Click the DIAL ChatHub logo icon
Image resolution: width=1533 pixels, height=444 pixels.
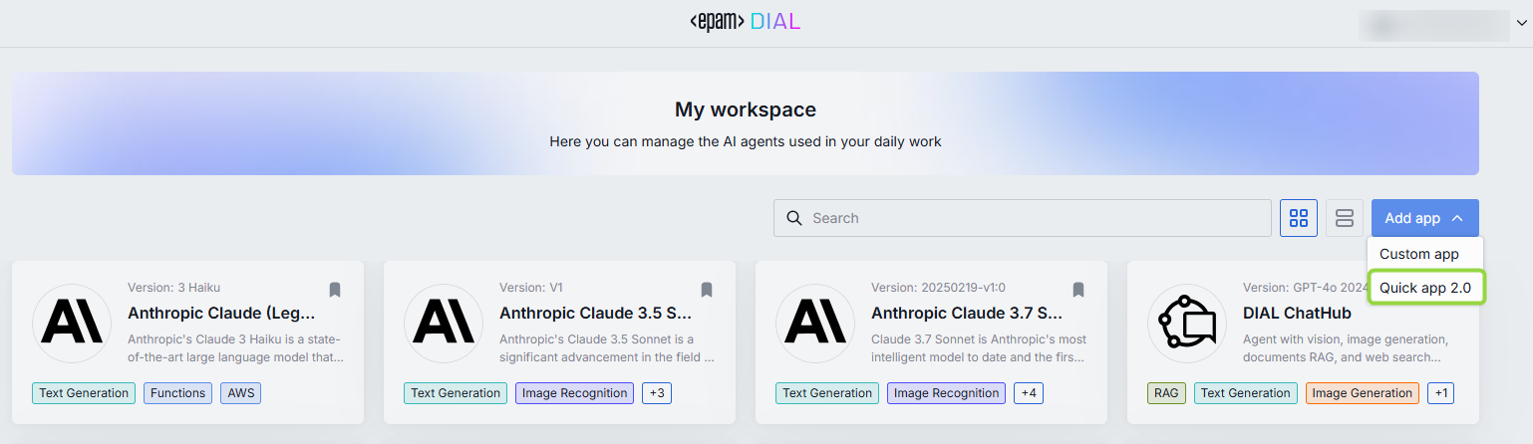click(1187, 324)
